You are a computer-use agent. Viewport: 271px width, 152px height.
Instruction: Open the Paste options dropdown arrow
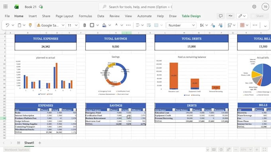tap(24, 25)
